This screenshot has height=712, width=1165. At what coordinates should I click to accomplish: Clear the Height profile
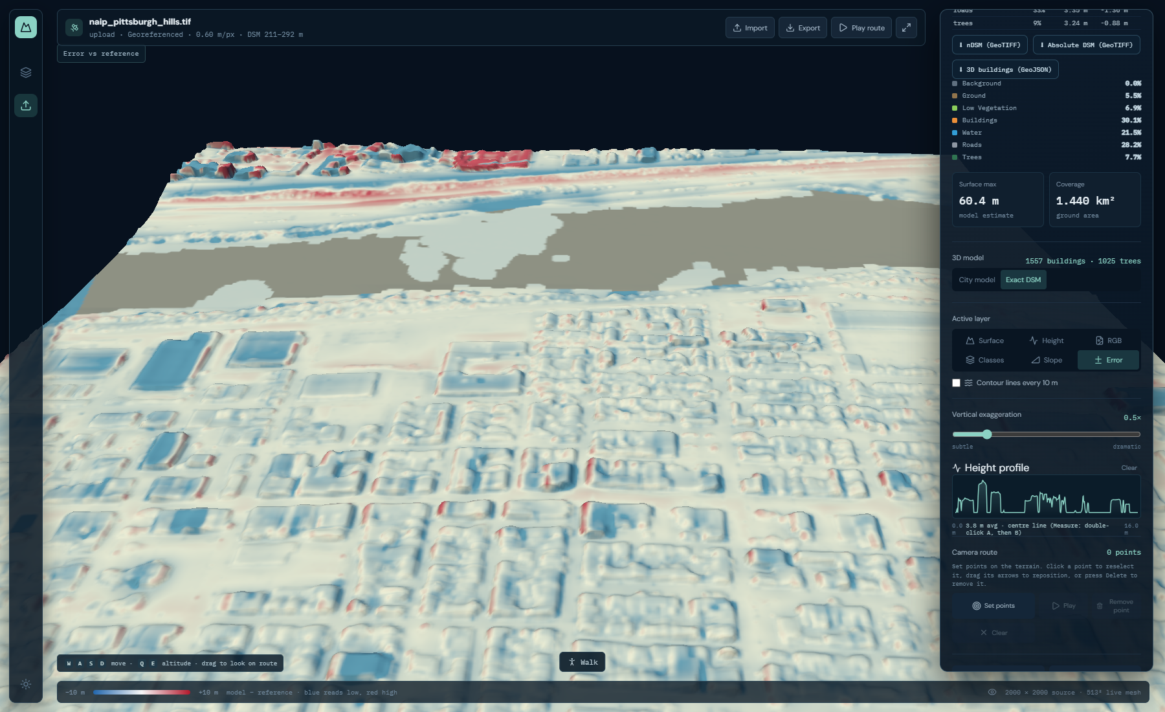pos(1129,468)
